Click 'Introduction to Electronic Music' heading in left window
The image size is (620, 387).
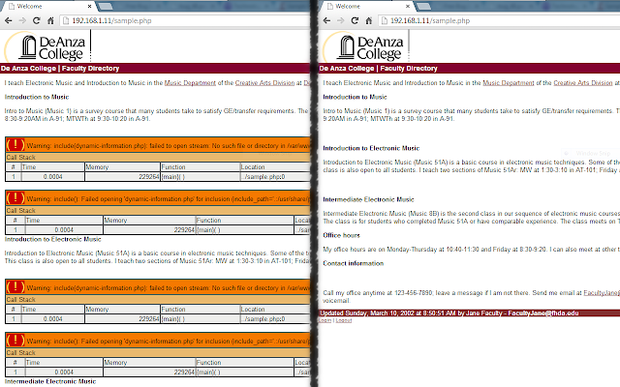tap(53, 239)
